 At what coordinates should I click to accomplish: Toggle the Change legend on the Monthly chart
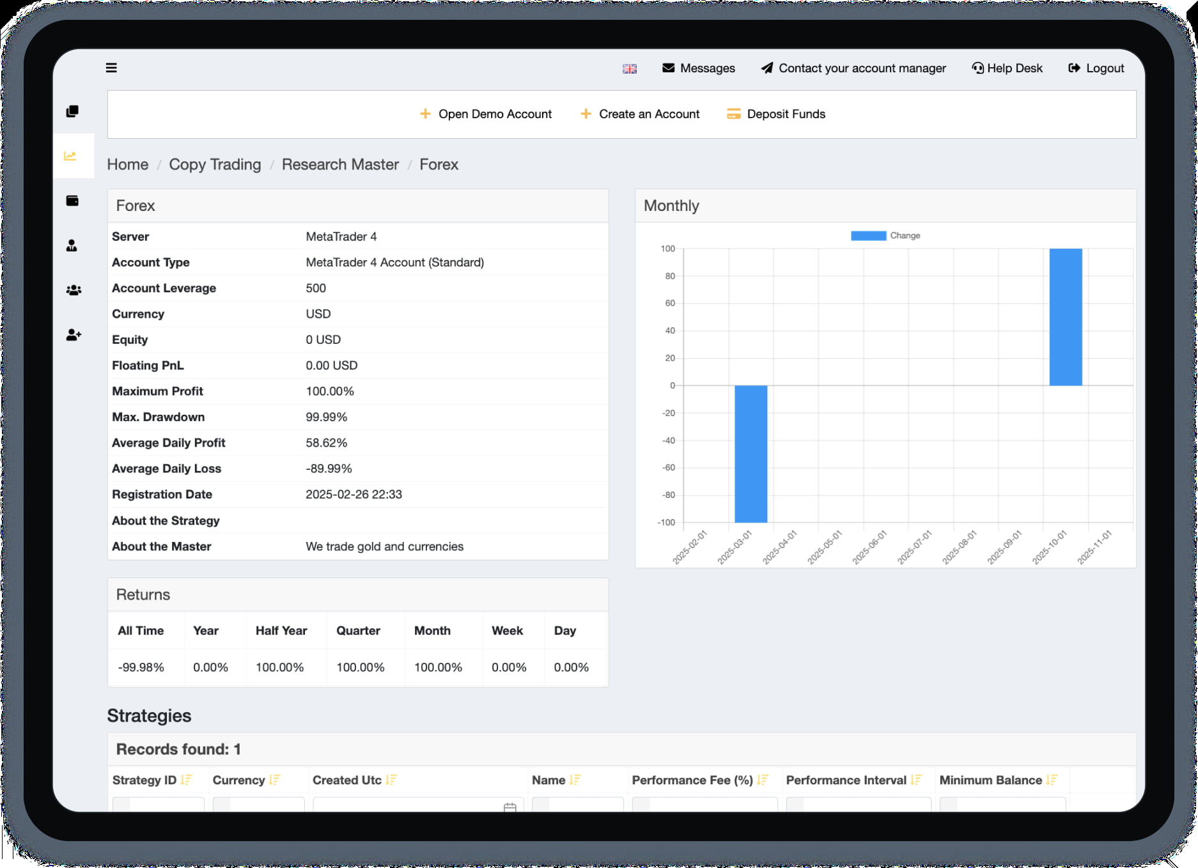(x=885, y=235)
